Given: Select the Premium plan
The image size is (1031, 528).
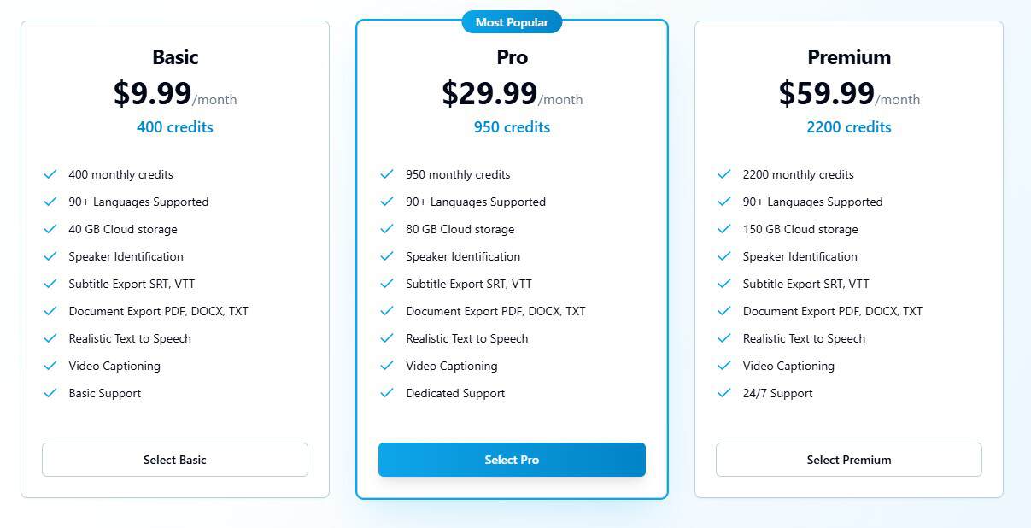Looking at the screenshot, I should click(848, 460).
